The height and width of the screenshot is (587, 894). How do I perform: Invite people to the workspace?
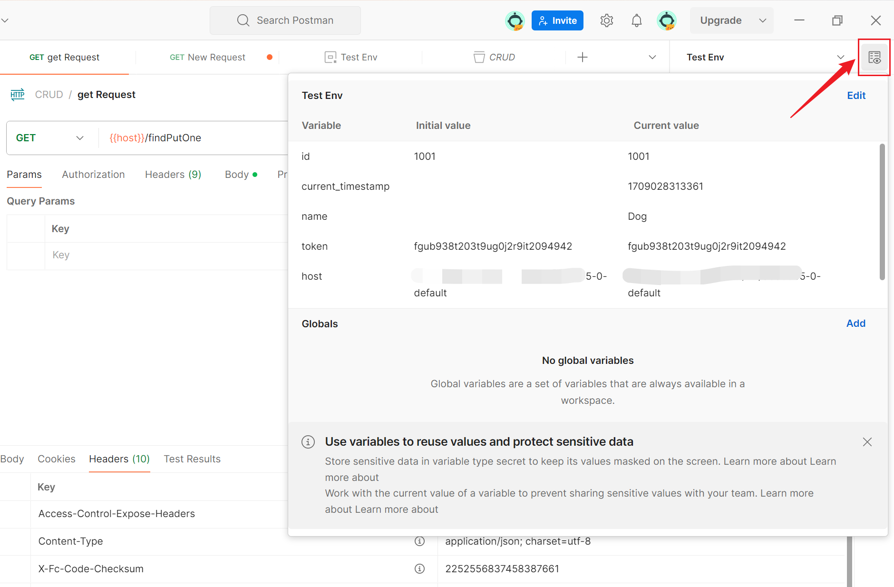(x=557, y=20)
